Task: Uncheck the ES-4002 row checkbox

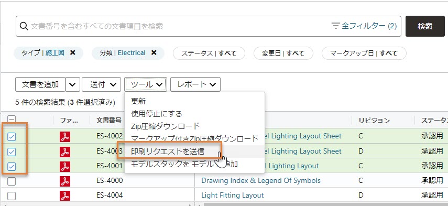Action: (12, 137)
